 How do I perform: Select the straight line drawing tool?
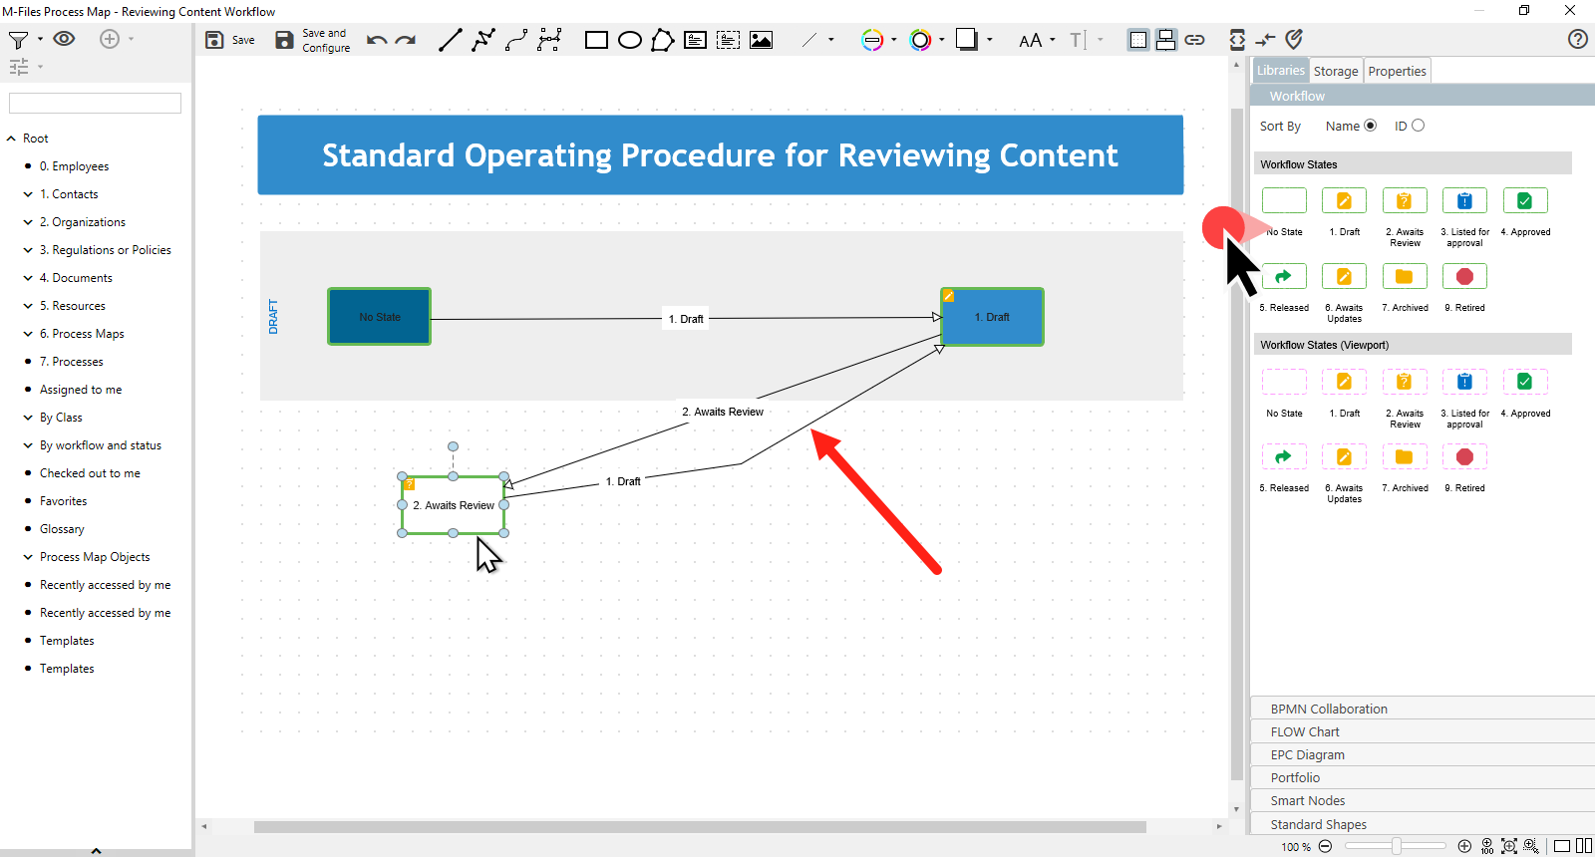(x=451, y=40)
